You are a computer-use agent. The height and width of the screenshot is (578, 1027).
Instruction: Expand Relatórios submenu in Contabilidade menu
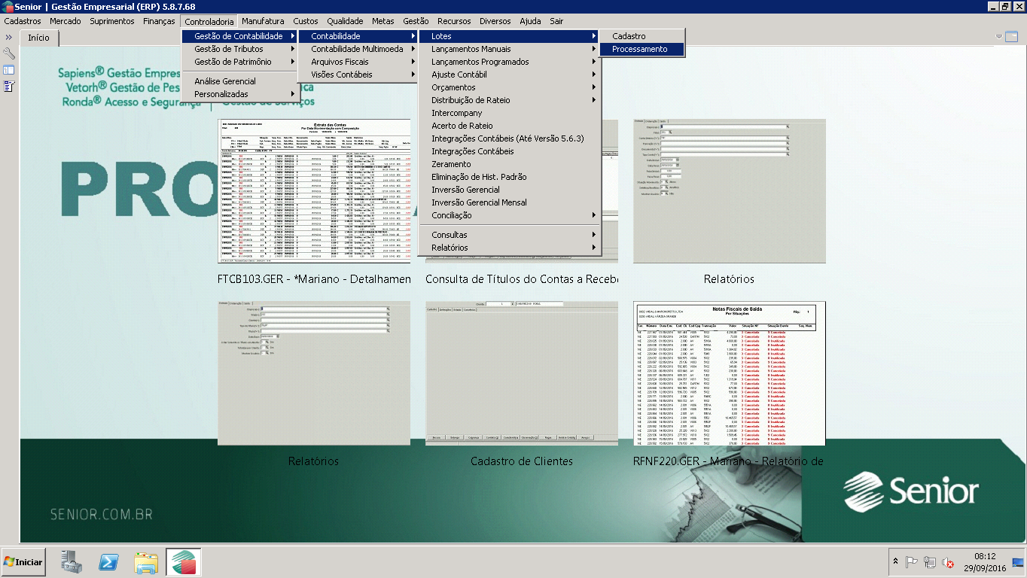coord(509,248)
